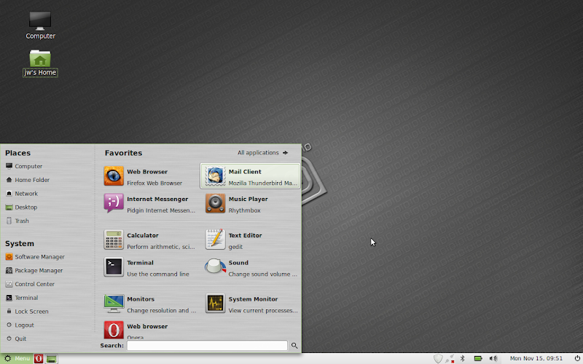Open Desktop under Places
583x364 pixels.
point(22,207)
